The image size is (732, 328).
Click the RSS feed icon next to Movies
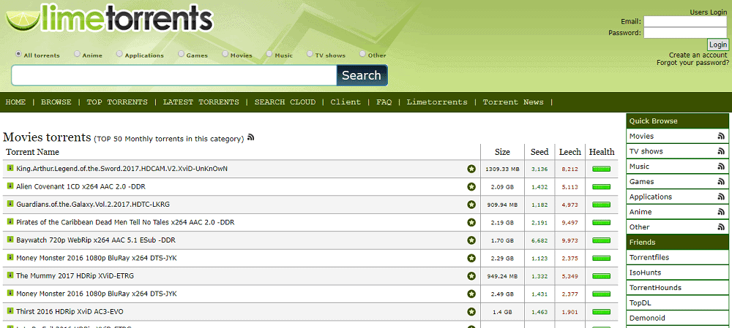[720, 137]
